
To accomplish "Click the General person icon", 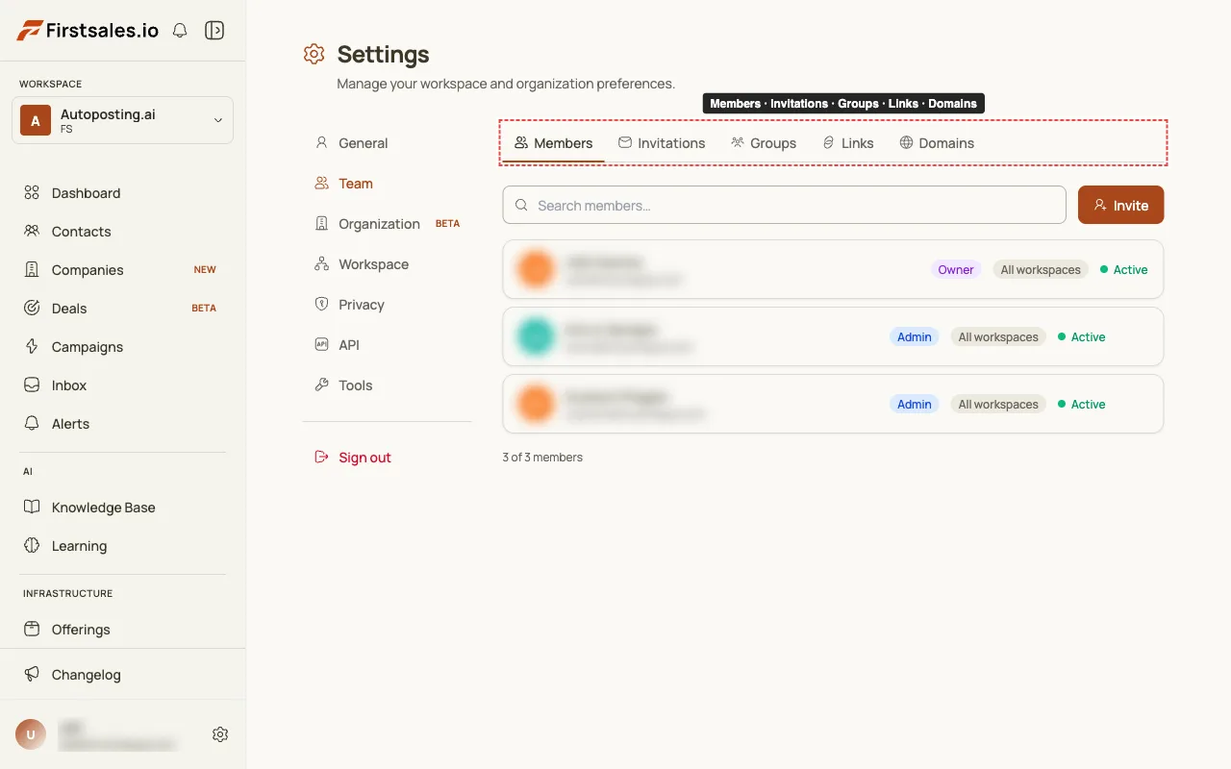I will pyautogui.click(x=322, y=142).
